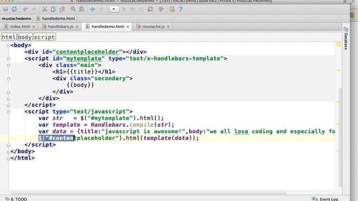Click the blue Back navigation arrow

click(92, 9)
